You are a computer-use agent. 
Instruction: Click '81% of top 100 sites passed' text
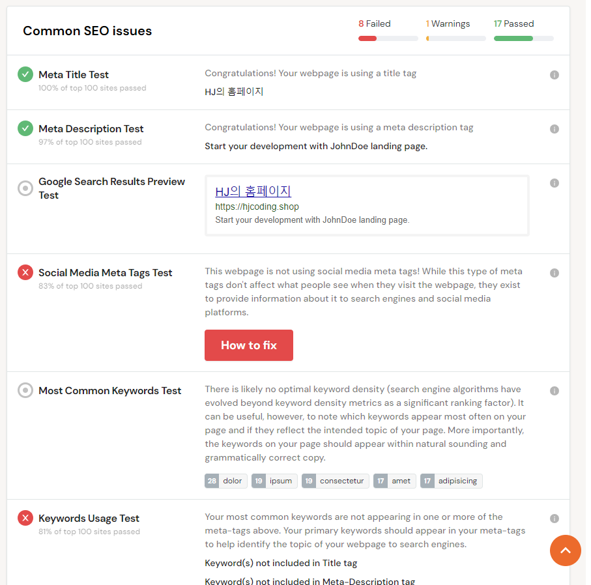tap(89, 532)
